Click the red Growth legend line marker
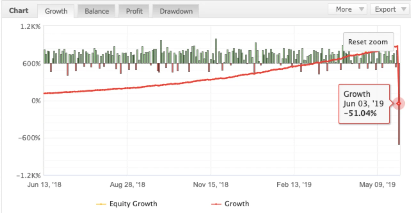This screenshot has height=213, width=412. tap(217, 204)
